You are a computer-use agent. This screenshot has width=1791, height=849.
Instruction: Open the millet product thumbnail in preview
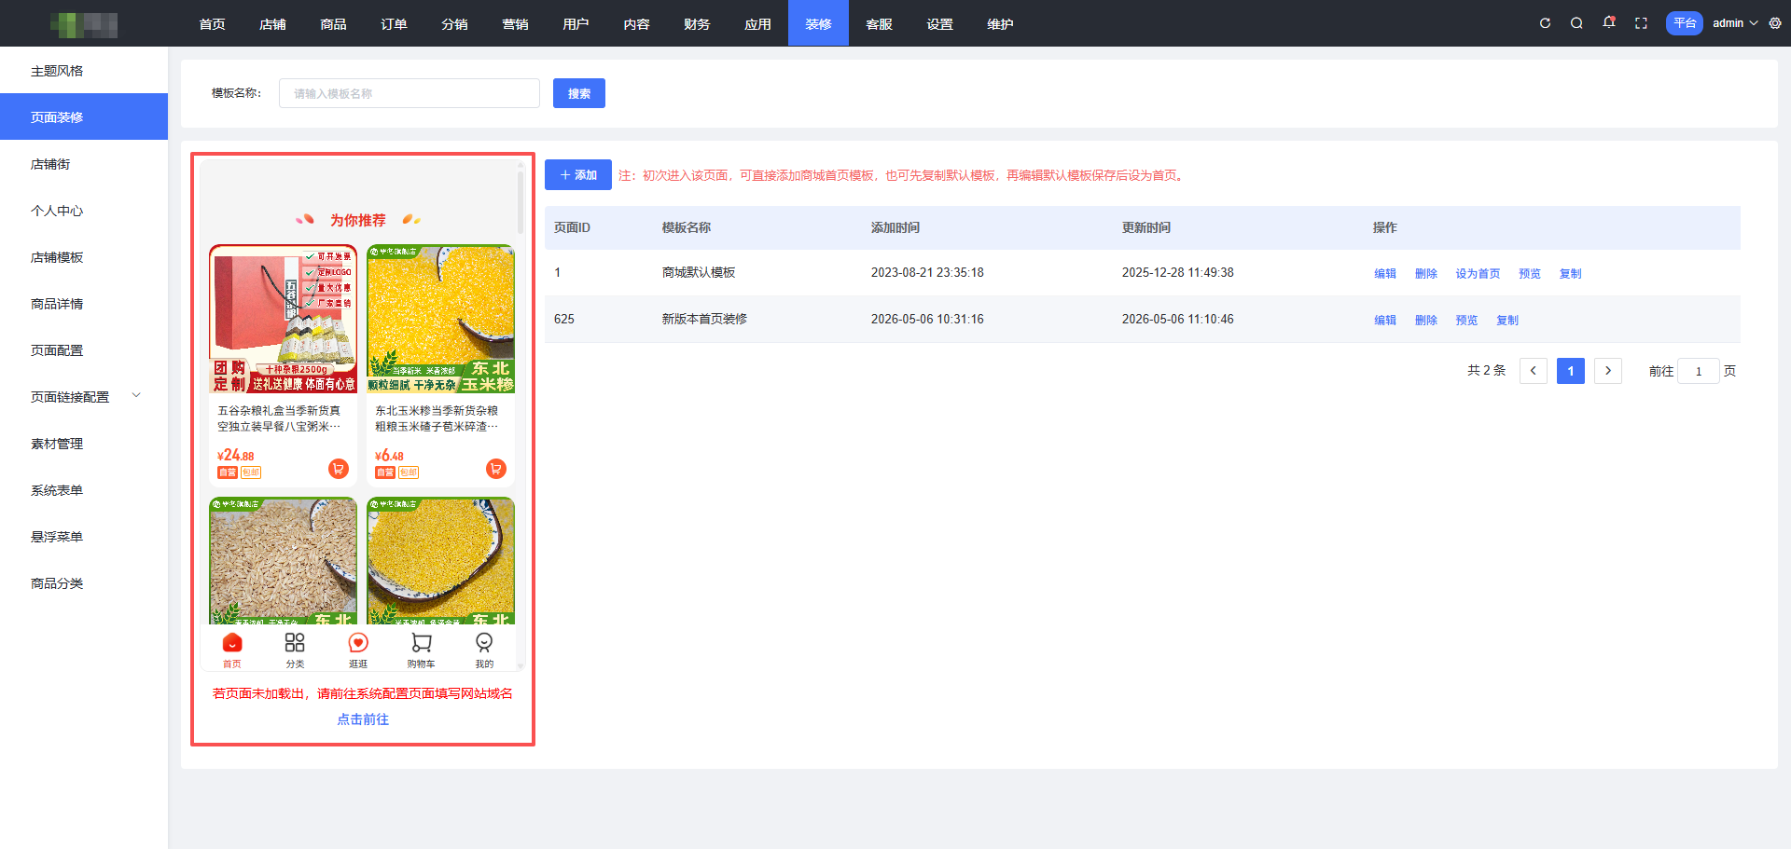pyautogui.click(x=441, y=560)
